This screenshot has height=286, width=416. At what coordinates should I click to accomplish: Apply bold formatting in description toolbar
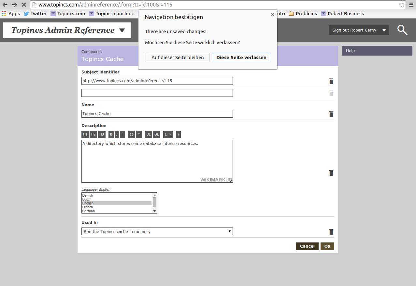(x=111, y=134)
